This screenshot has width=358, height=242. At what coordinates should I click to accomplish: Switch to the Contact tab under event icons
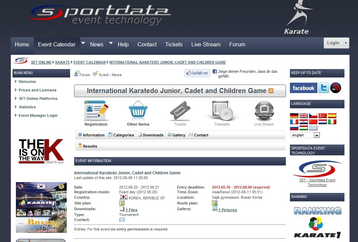199,135
